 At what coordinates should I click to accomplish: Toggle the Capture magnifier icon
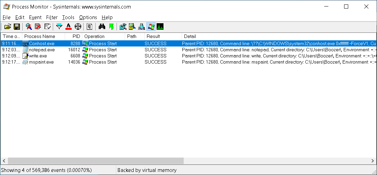point(29,27)
